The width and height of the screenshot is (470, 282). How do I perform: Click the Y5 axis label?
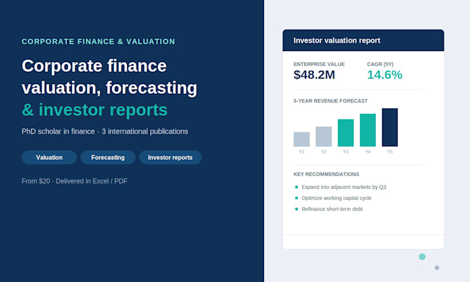[390, 152]
